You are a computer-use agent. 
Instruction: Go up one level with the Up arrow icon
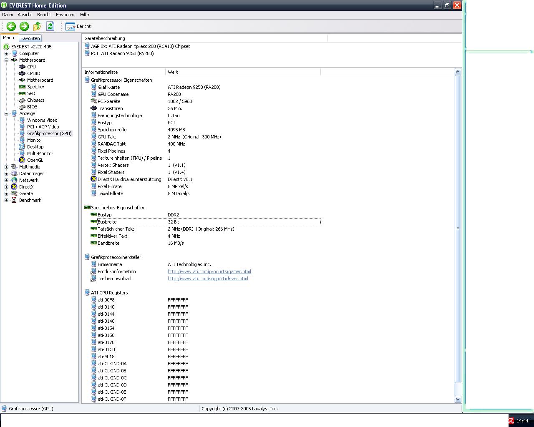37,26
